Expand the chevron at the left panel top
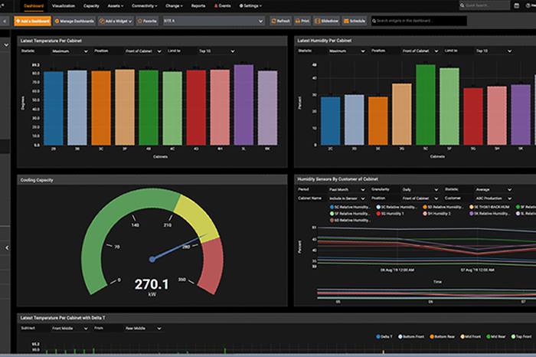Screen dimensions: 536x357 coord(6,44)
